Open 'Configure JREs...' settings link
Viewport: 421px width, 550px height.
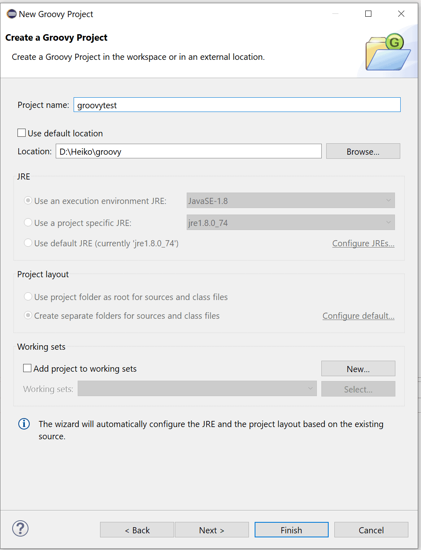pos(363,243)
